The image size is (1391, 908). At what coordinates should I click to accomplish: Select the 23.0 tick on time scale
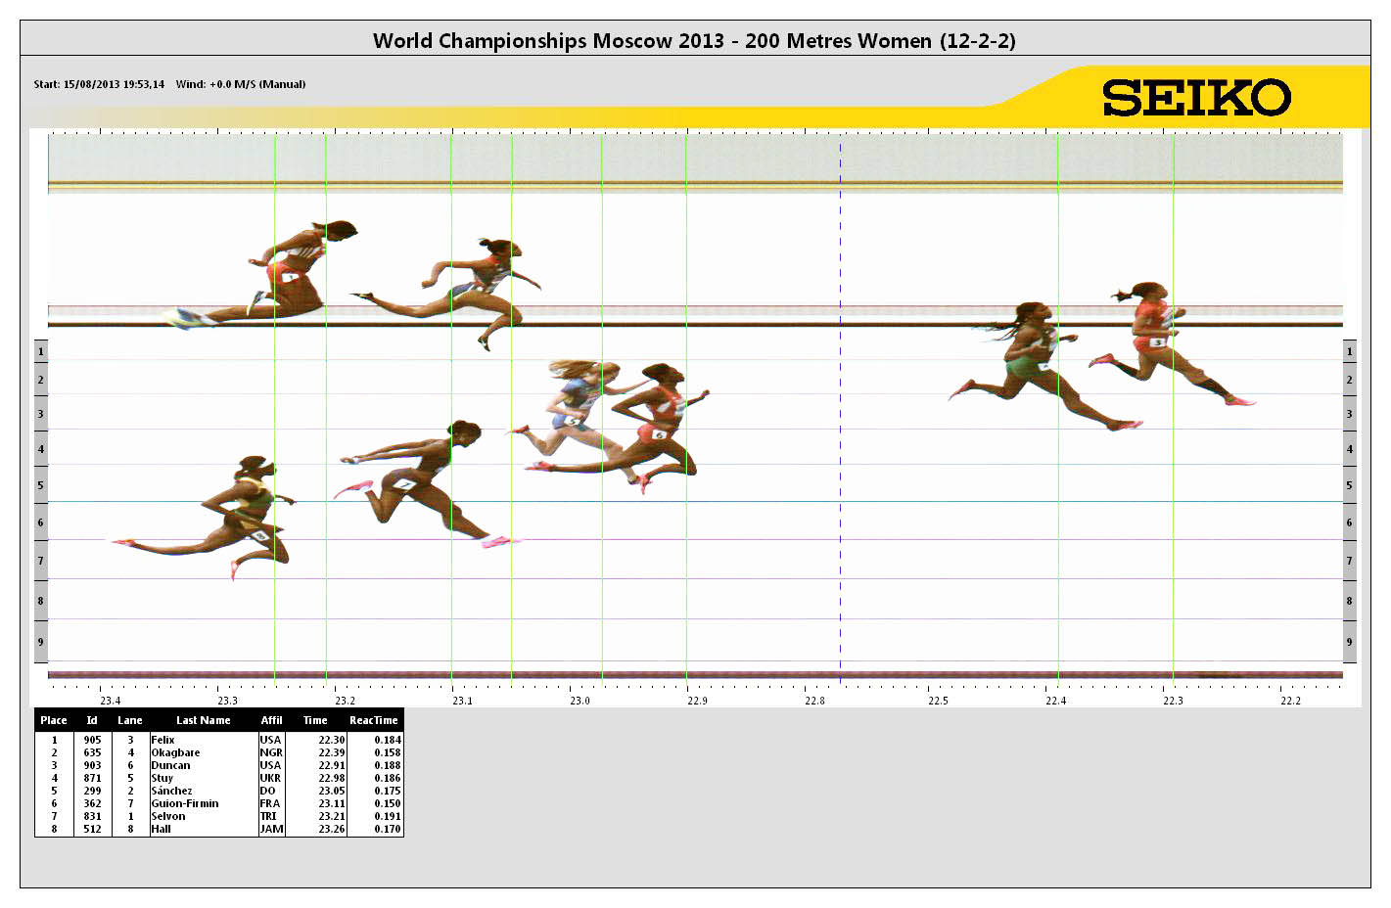coord(580,701)
